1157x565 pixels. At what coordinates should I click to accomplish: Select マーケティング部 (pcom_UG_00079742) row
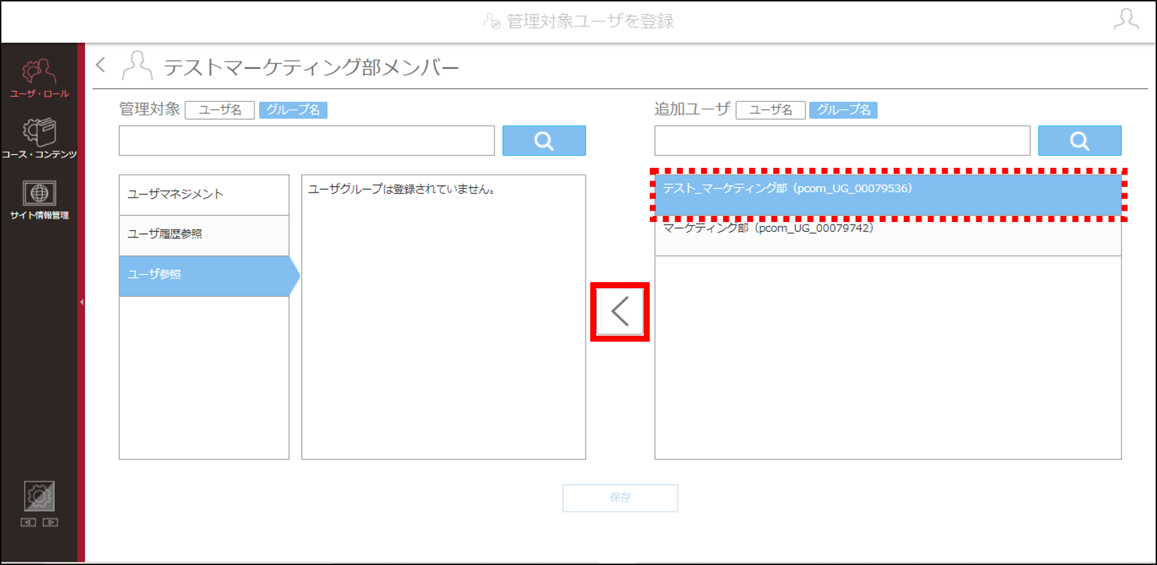pos(888,235)
